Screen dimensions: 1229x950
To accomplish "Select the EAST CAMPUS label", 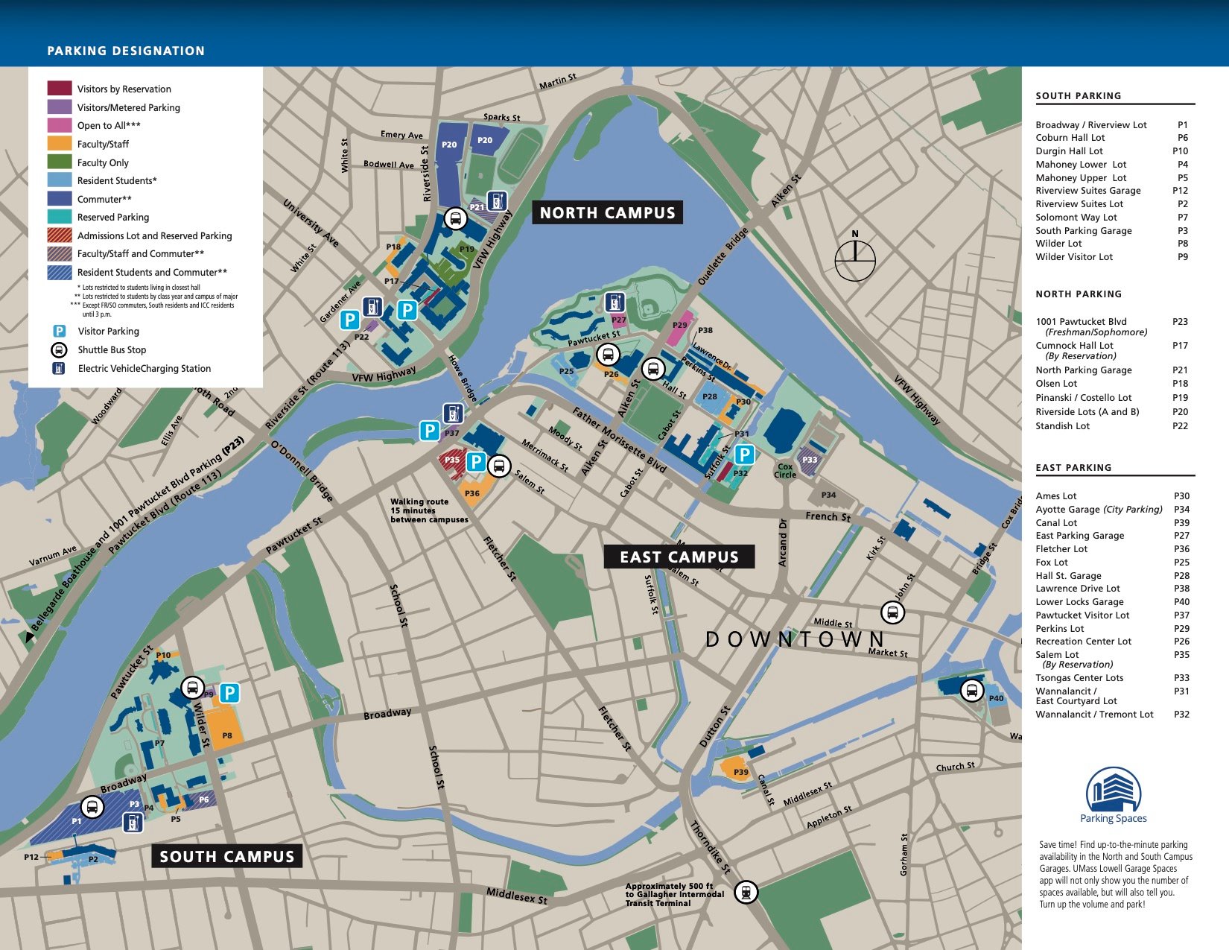I will (x=679, y=557).
